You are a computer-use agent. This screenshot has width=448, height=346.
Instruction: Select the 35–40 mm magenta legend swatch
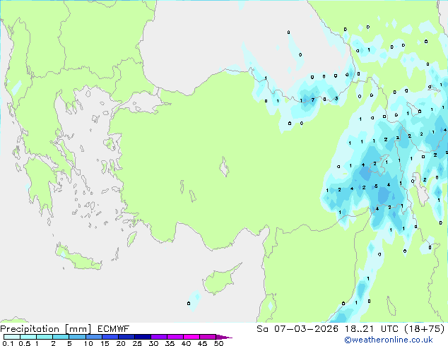click(x=175, y=337)
